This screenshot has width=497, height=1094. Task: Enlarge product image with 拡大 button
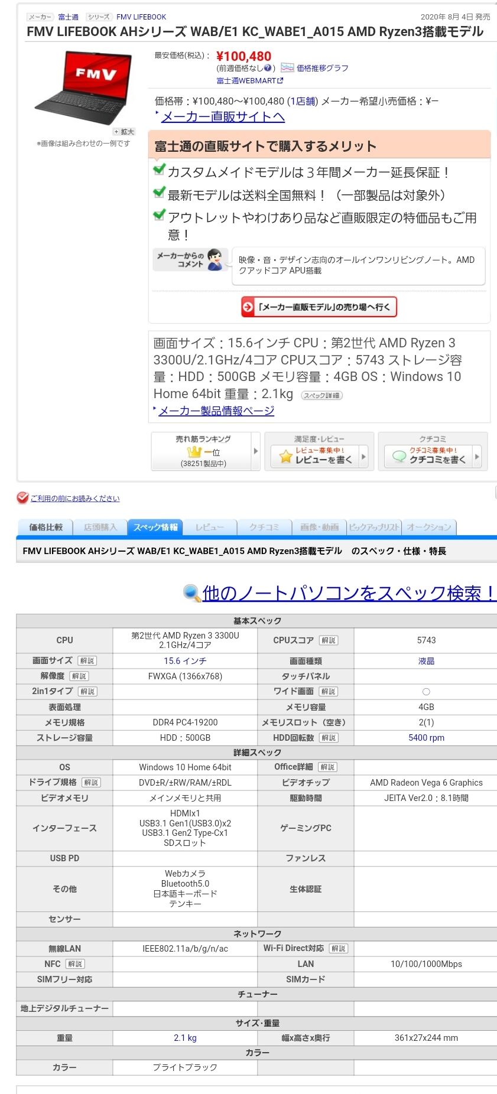pyautogui.click(x=124, y=132)
